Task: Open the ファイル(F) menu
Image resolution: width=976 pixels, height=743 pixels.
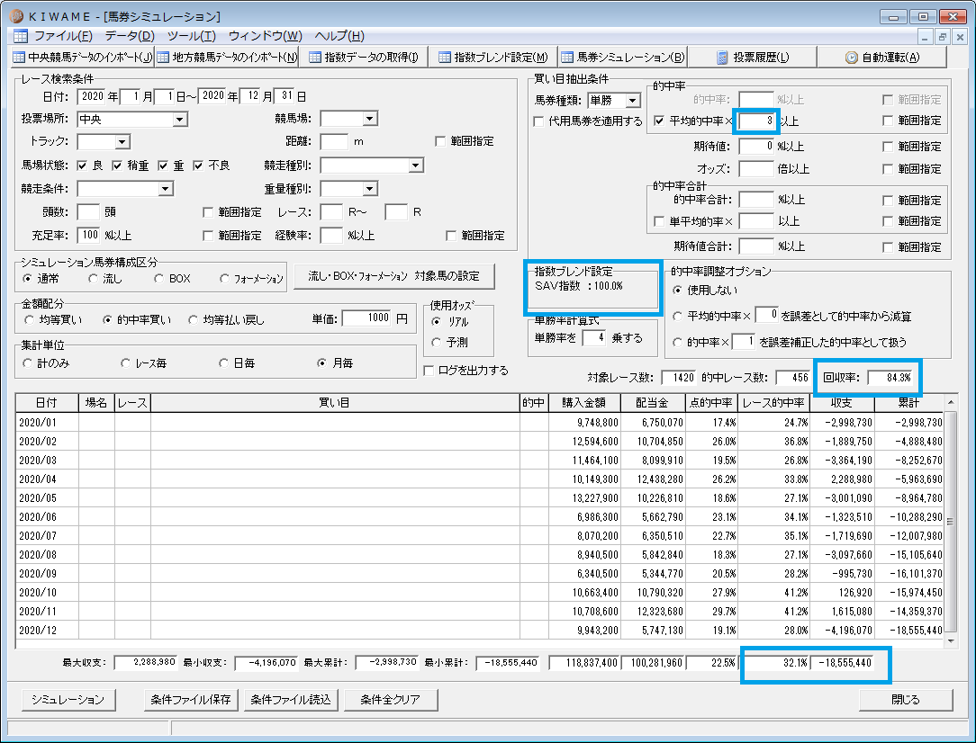Action: pyautogui.click(x=63, y=36)
